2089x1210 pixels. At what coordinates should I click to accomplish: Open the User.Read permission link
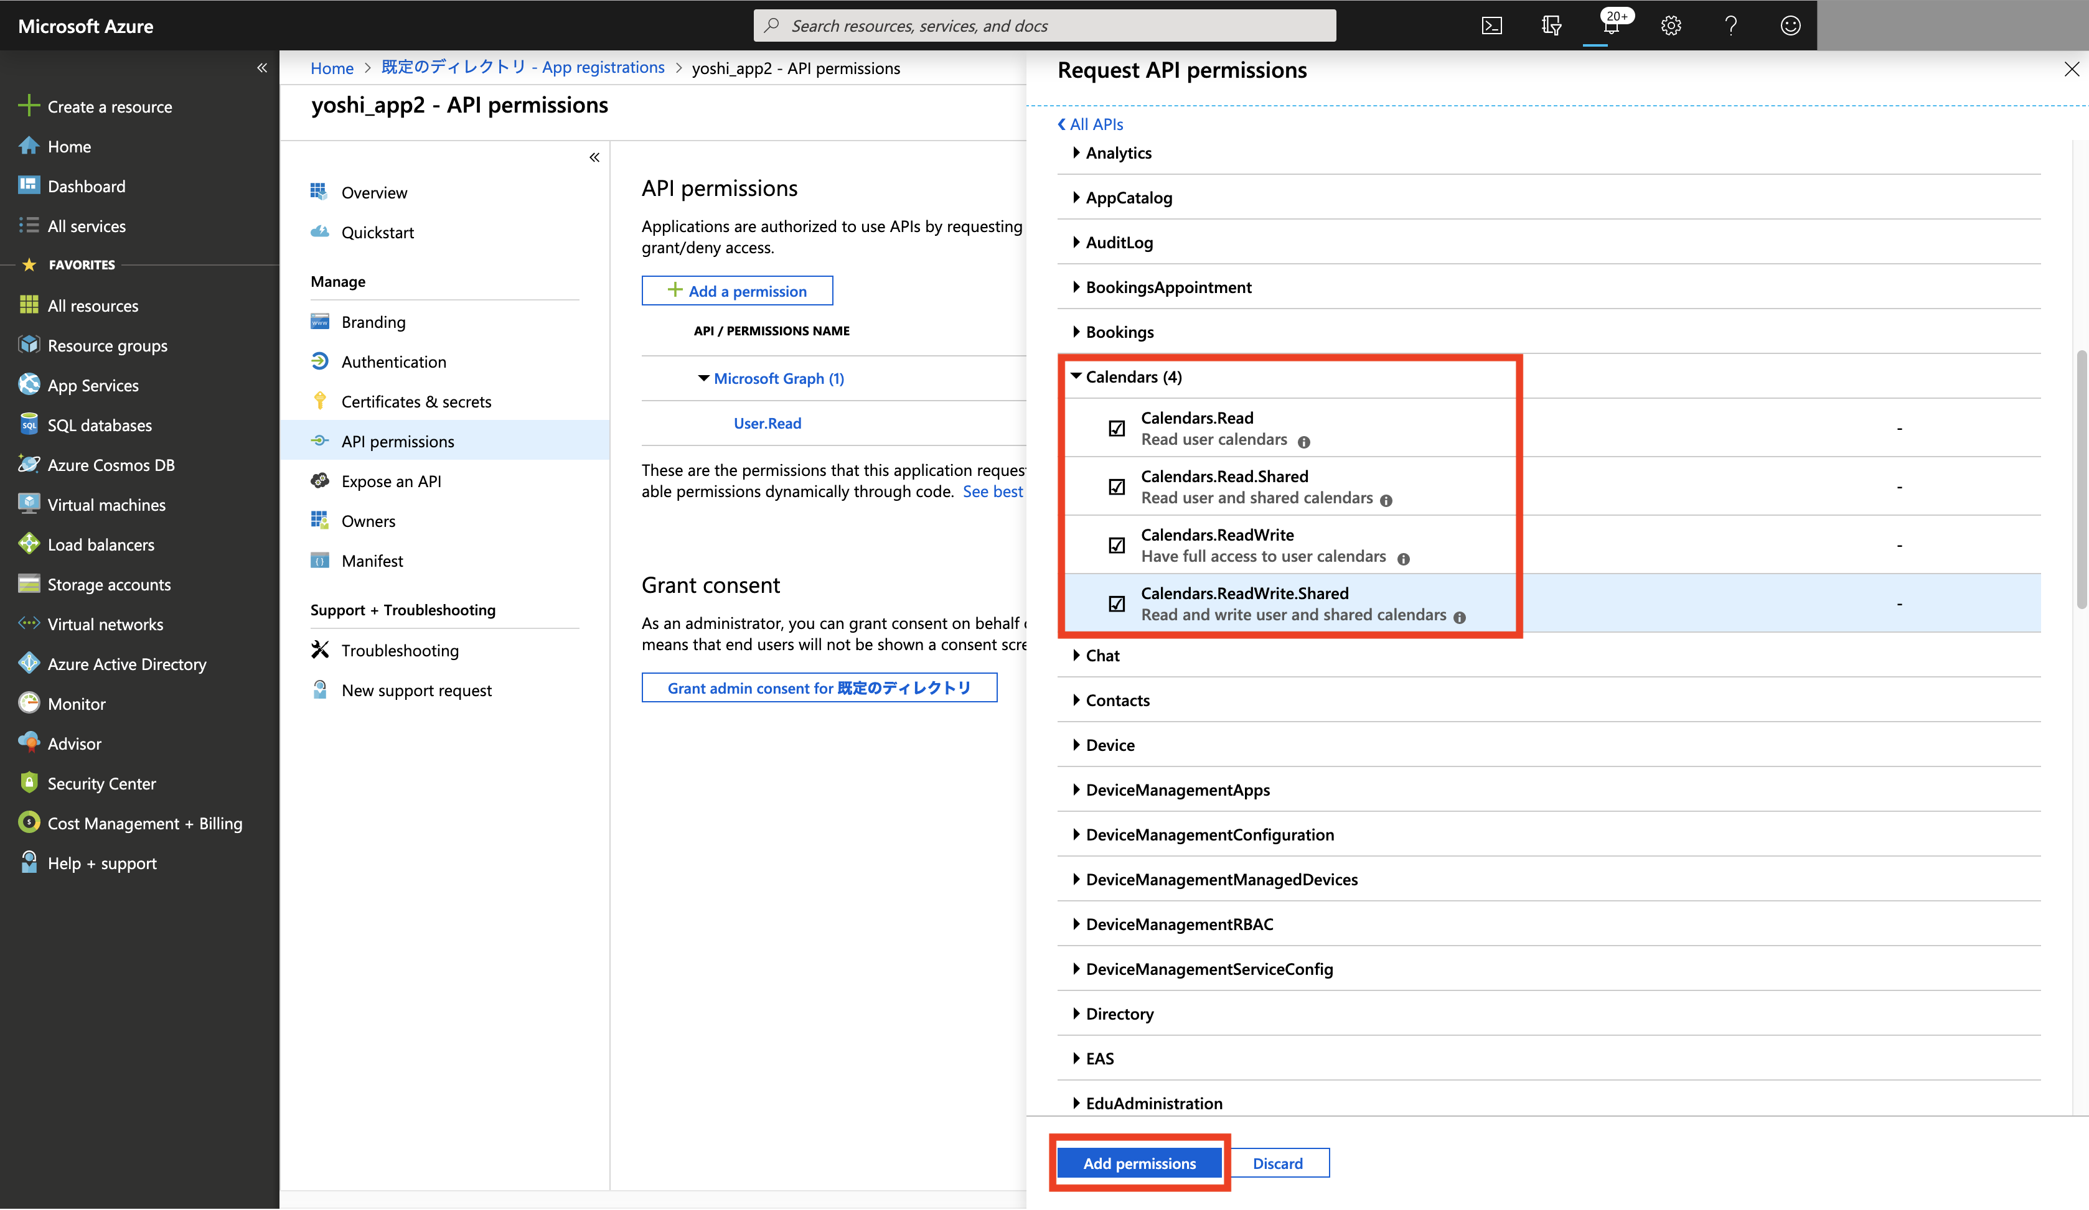tap(768, 424)
